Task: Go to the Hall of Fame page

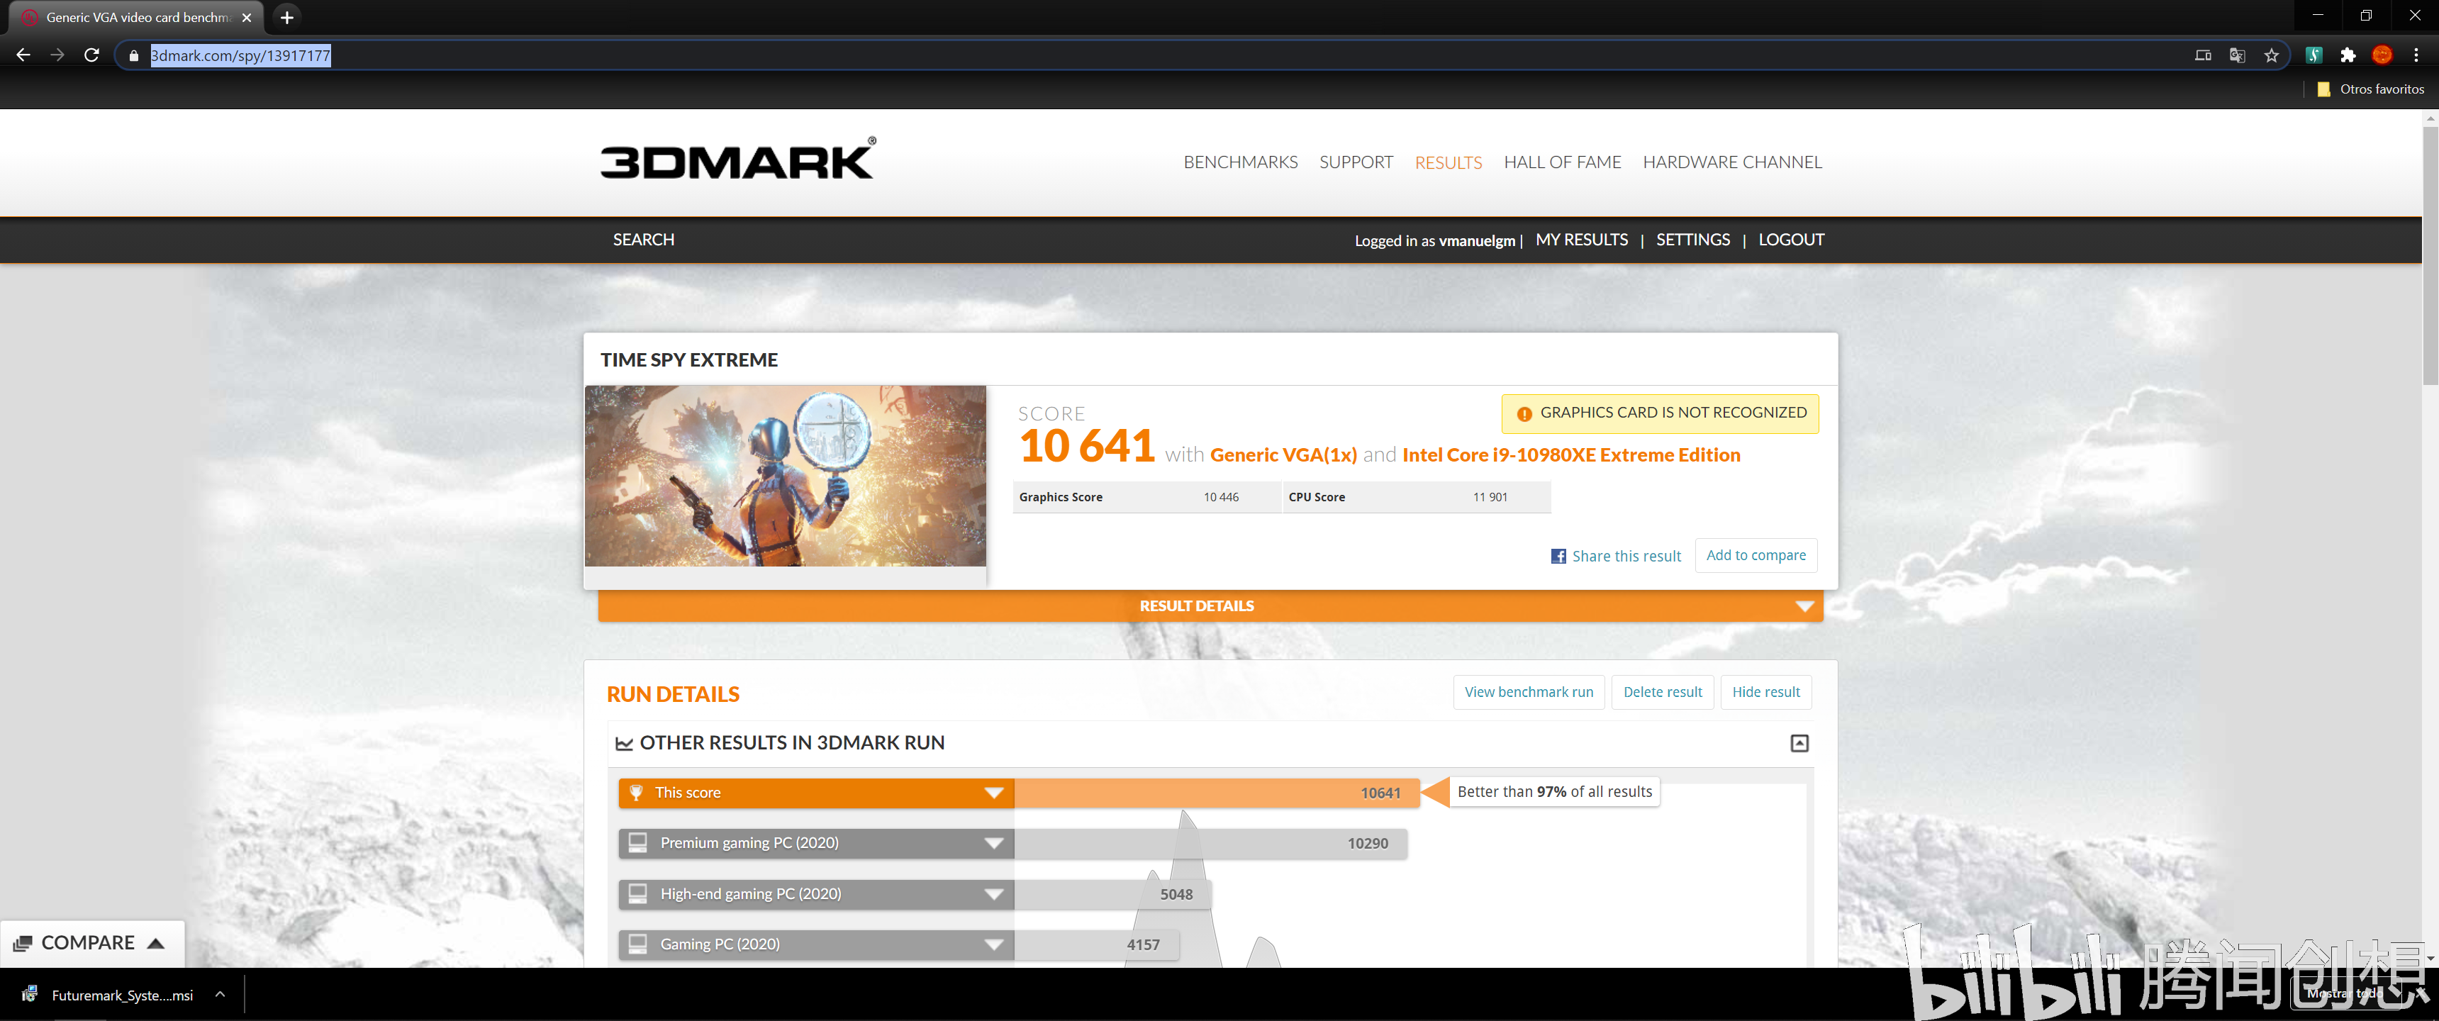Action: (1562, 162)
